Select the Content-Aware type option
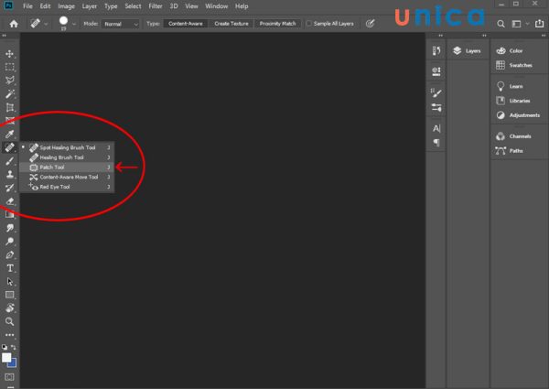Screen dimensions: 549x389 [x=185, y=24]
